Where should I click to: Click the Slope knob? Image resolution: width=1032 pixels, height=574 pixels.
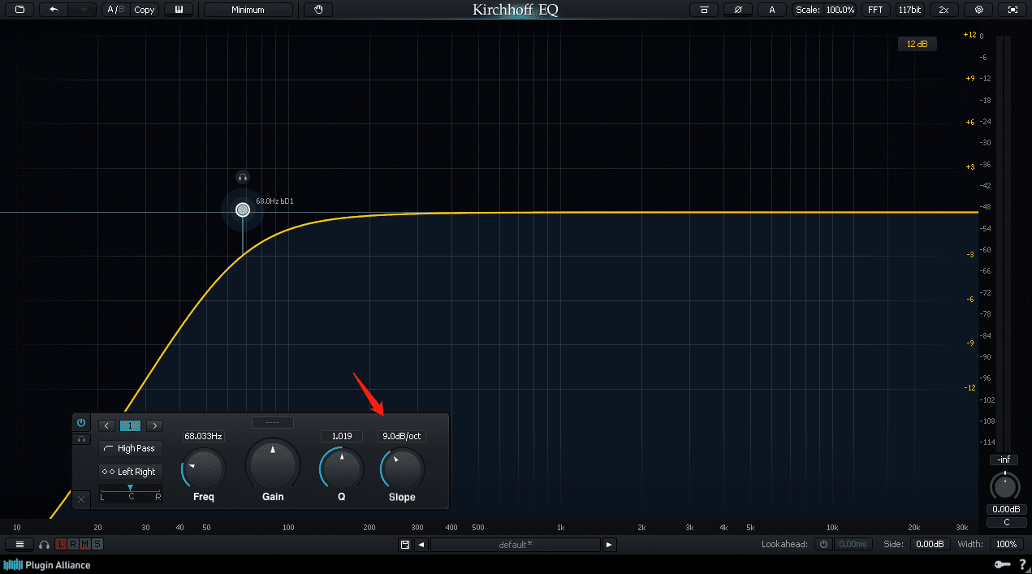click(x=403, y=469)
